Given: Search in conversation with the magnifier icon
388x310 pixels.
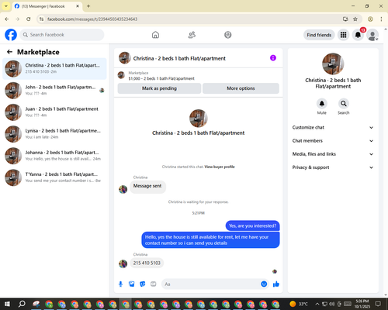Looking at the screenshot, I should point(344,104).
